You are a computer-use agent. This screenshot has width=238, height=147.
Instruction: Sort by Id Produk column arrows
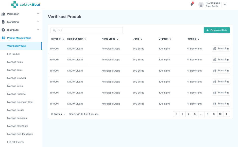[x=63, y=39]
